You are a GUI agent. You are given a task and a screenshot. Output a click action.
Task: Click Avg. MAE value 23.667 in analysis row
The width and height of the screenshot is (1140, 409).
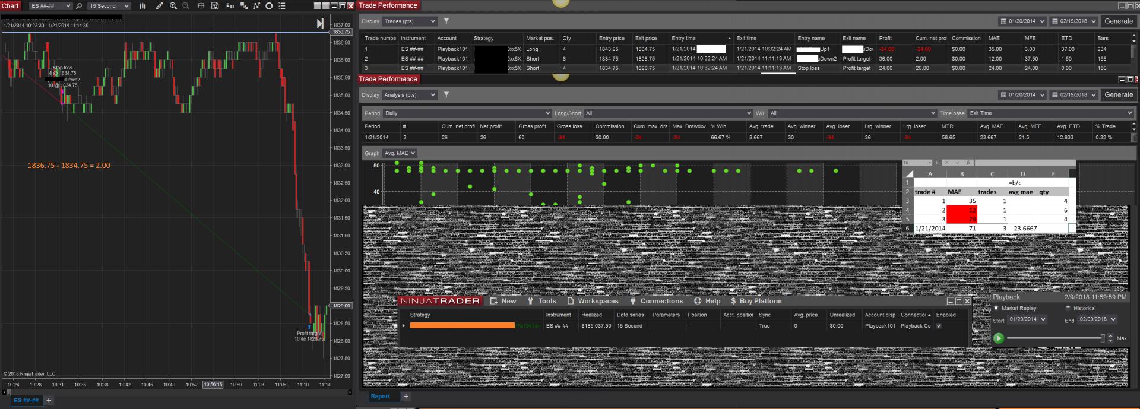coord(988,138)
